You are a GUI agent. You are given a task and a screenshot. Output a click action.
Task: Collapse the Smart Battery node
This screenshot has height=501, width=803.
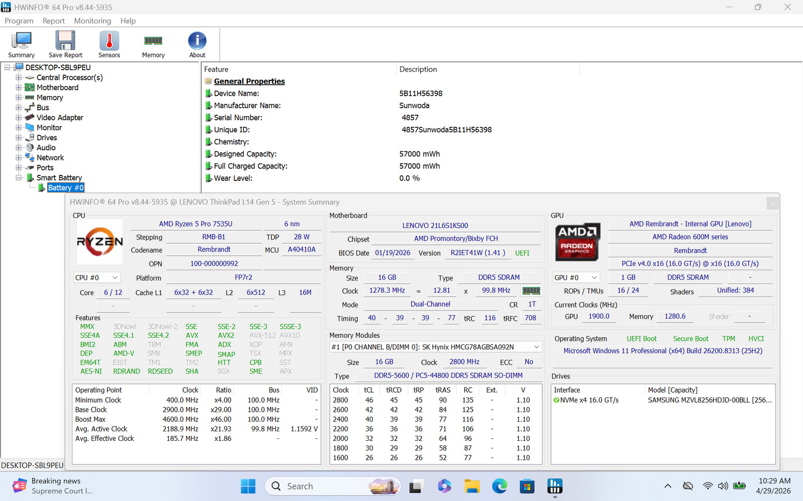point(19,178)
